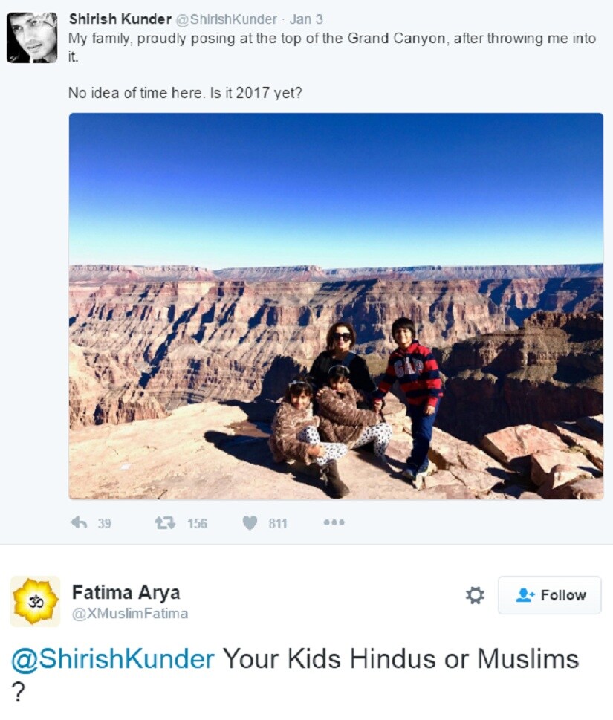Open the gear settings icon beside Follow
This screenshot has width=613, height=720.
click(x=475, y=595)
